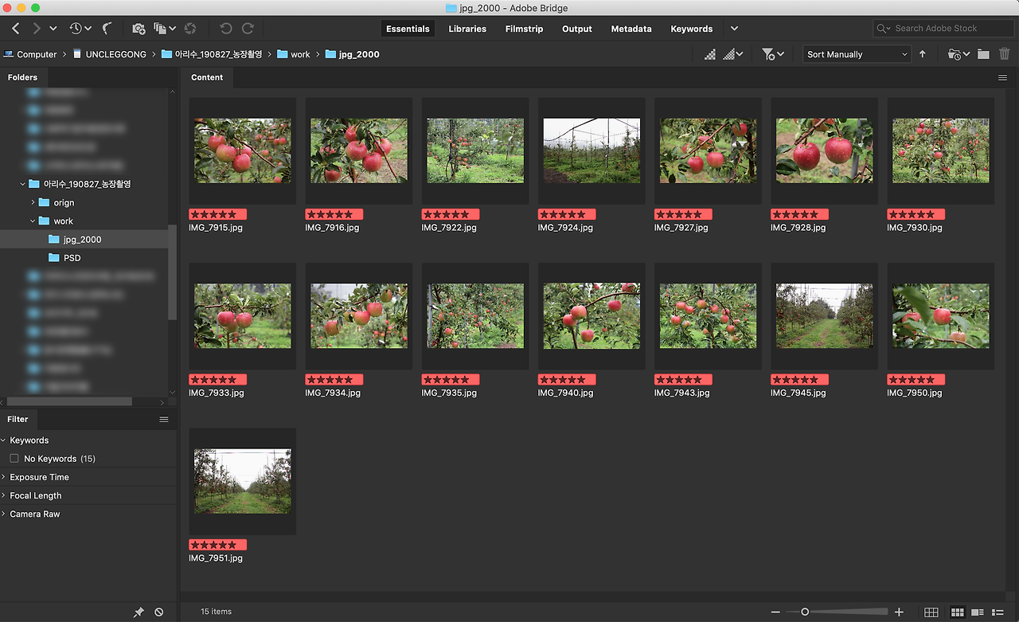Switch to thumbnails view icon

958,612
